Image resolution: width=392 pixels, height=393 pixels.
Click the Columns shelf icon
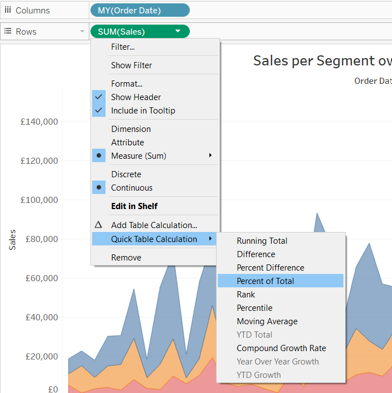8,11
